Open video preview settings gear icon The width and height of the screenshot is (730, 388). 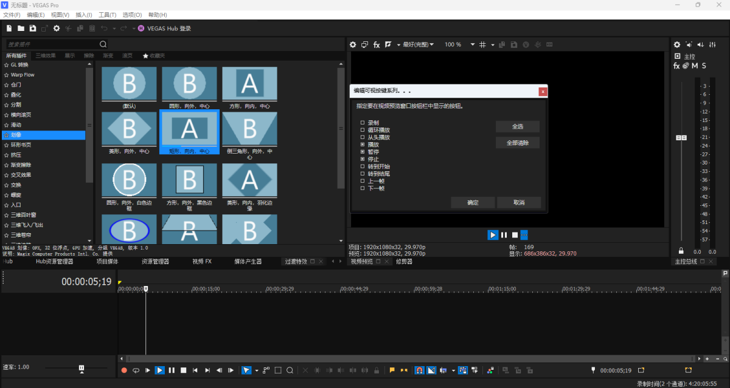coord(352,44)
